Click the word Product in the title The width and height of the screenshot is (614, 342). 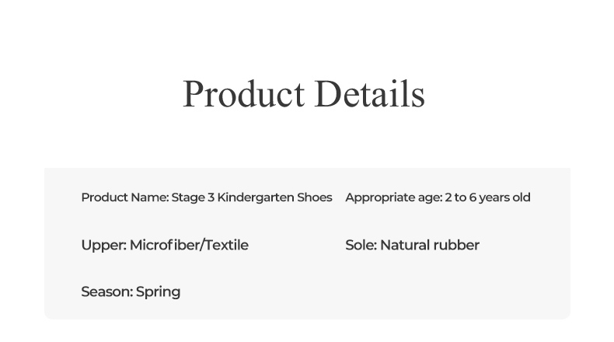pyautogui.click(x=243, y=94)
